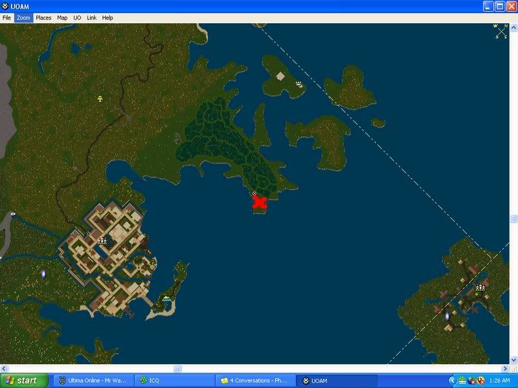Click the green tray icon beside the arrow
The image size is (518, 388).
pyautogui.click(x=462, y=380)
